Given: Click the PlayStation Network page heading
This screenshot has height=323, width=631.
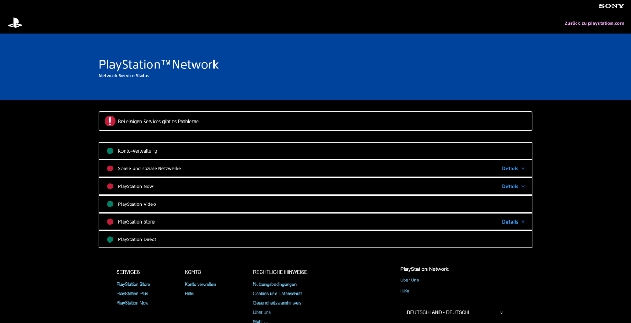Looking at the screenshot, I should click(159, 64).
